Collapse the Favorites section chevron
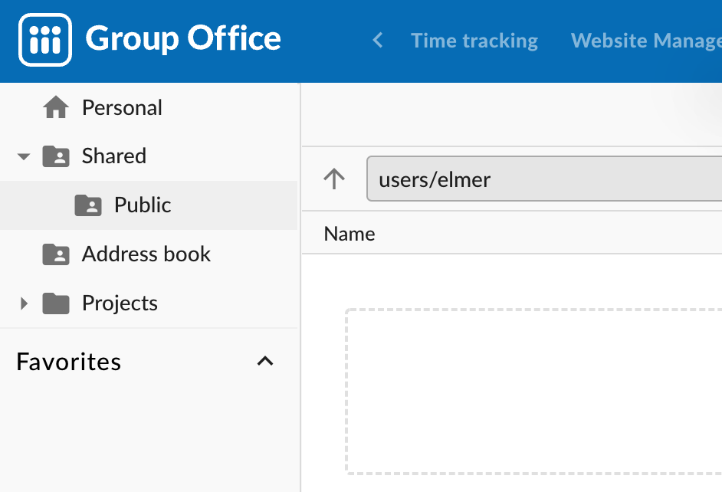722x492 pixels. pos(265,361)
